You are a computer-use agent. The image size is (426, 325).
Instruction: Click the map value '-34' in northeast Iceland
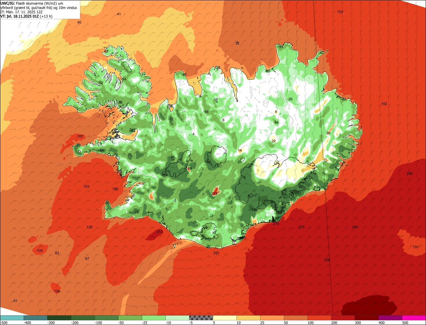276,122
